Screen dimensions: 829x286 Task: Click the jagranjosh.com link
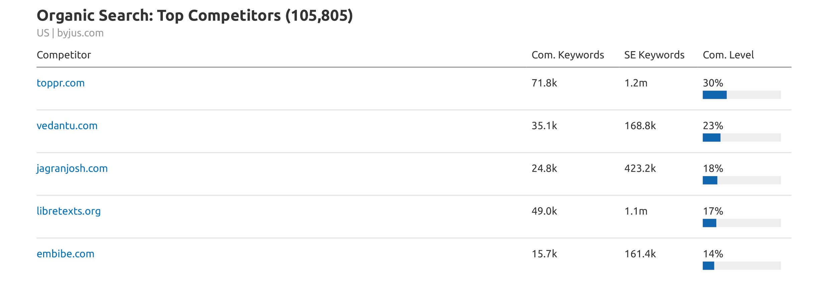click(x=72, y=169)
